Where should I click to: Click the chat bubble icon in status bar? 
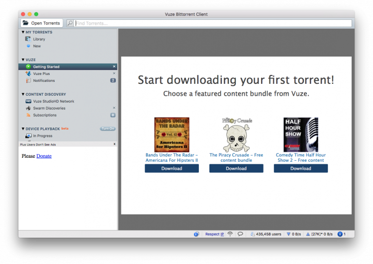pyautogui.click(x=240, y=234)
